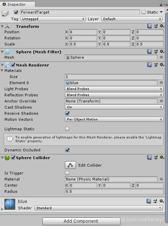Screen dimensions: 168x226
Task: Click the Transform axes icon
Action: click(7, 26)
